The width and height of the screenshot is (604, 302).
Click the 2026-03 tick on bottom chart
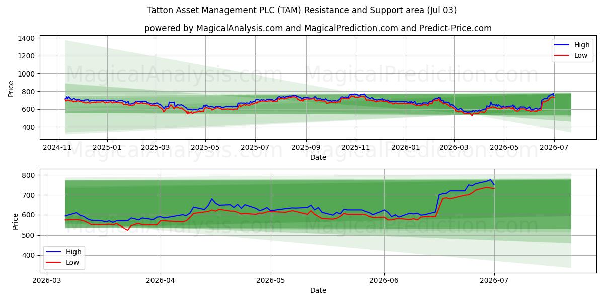pos(47,281)
